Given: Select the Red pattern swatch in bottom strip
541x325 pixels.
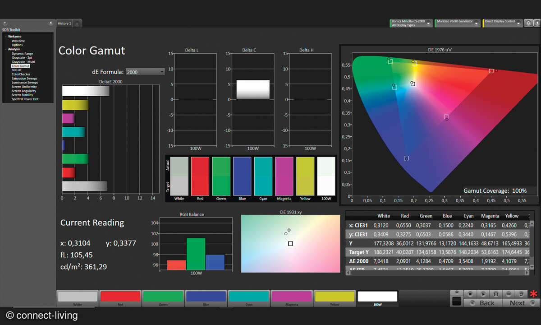Looking at the screenshot, I should coord(120,298).
